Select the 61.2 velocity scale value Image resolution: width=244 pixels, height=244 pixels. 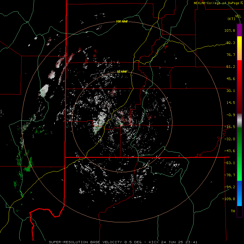[231, 67]
